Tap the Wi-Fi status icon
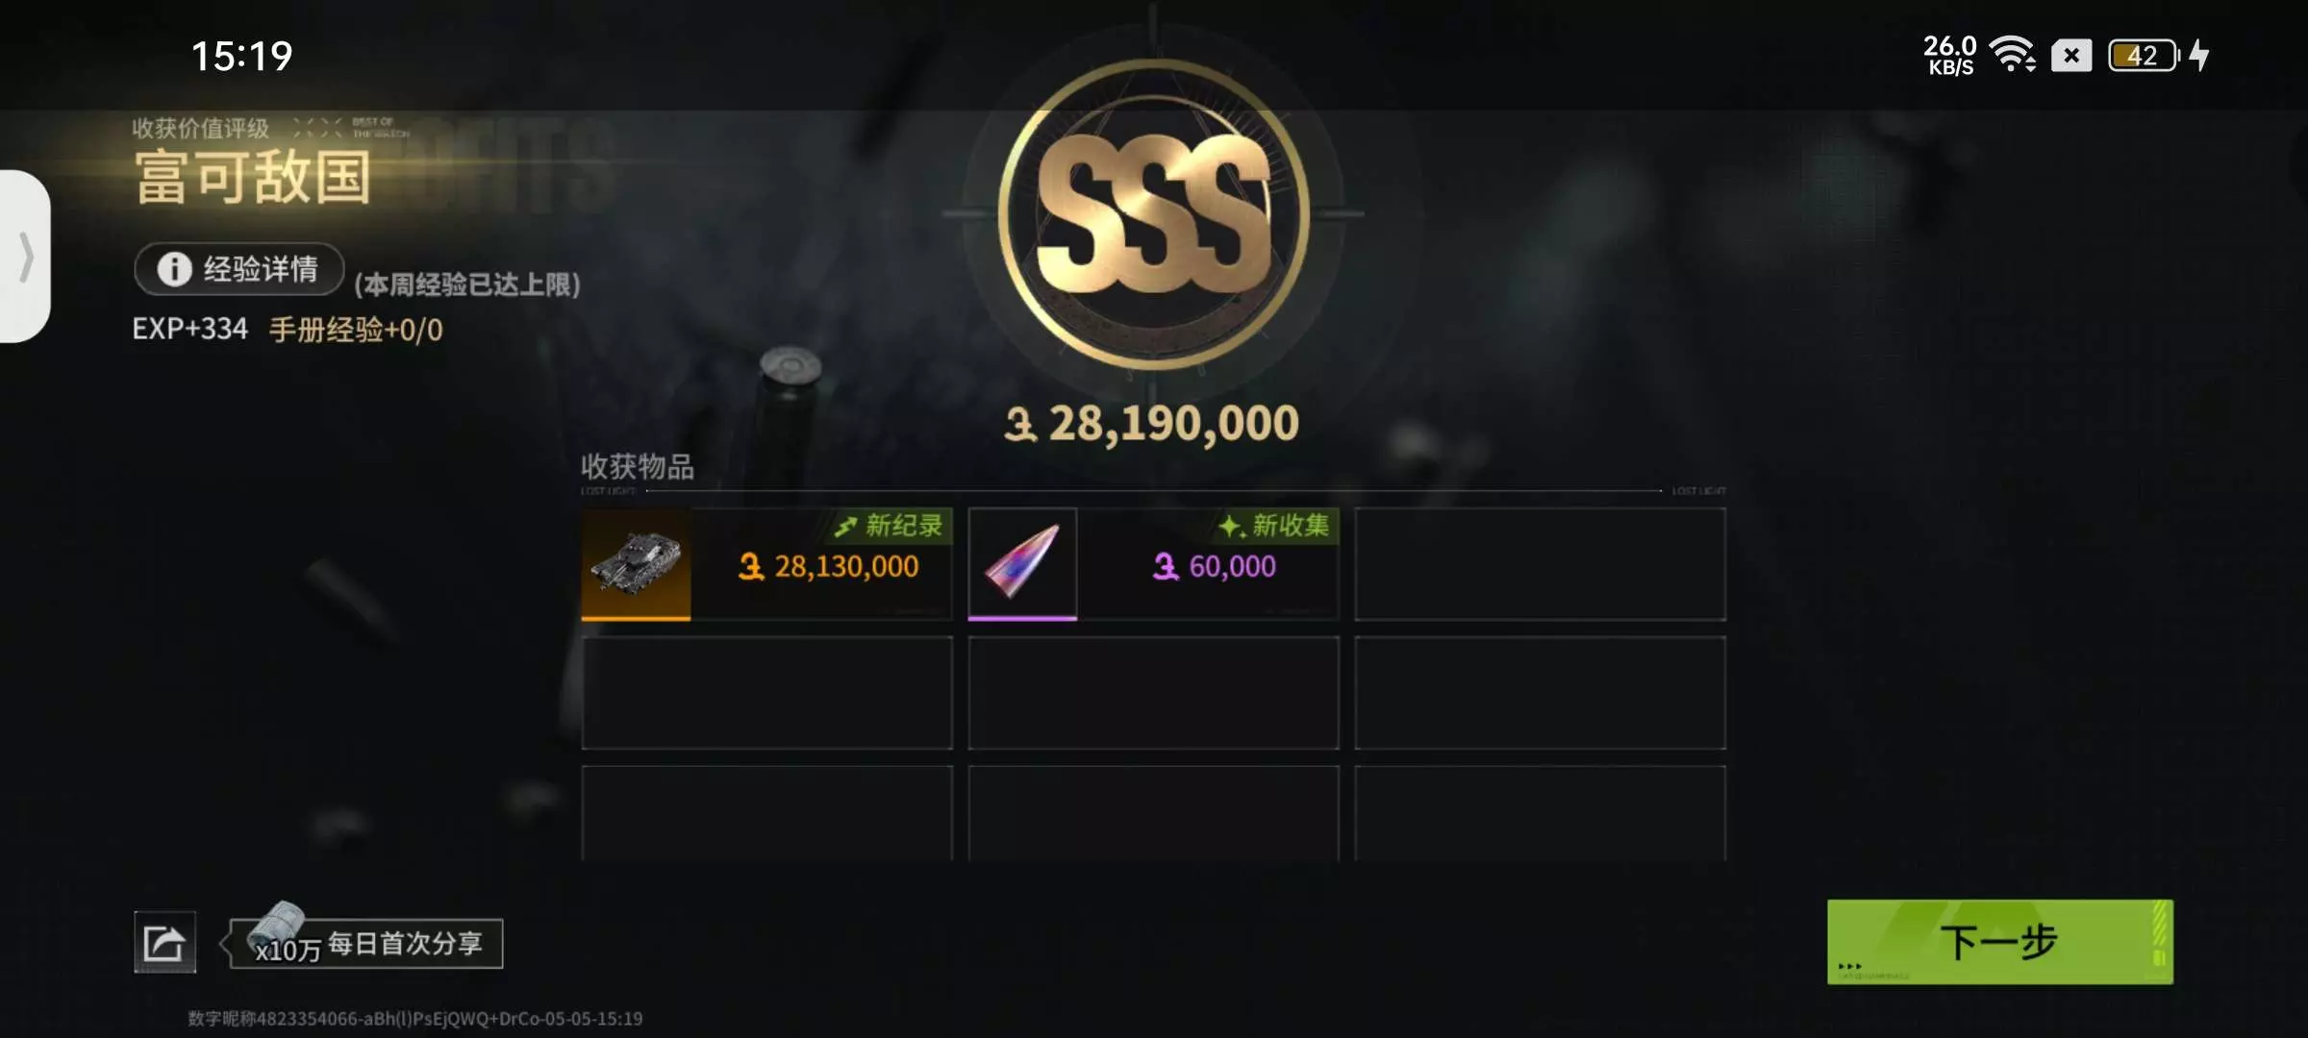This screenshot has width=2308, height=1038. (x=2012, y=55)
